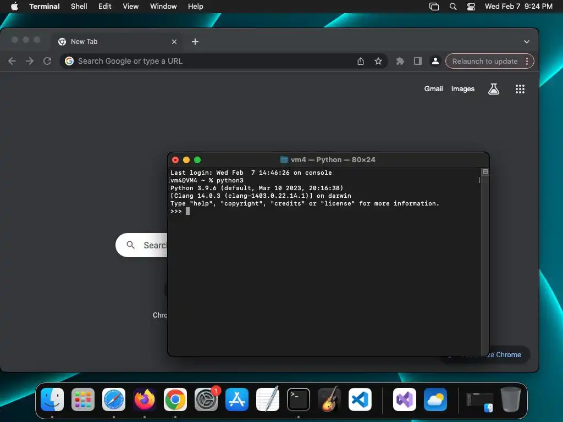Click the screen mirroring icon in menu bar

click(434, 7)
